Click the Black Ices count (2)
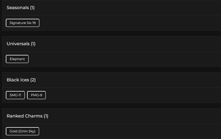This screenshot has width=221, height=139. (x=33, y=80)
